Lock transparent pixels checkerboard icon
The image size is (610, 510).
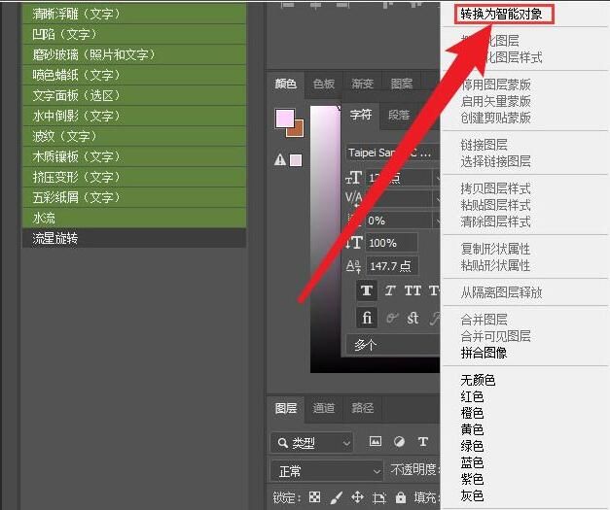point(314,496)
